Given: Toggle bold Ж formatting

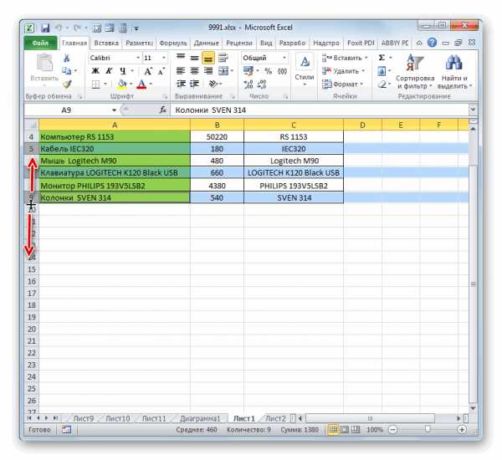Looking at the screenshot, I should [95, 71].
